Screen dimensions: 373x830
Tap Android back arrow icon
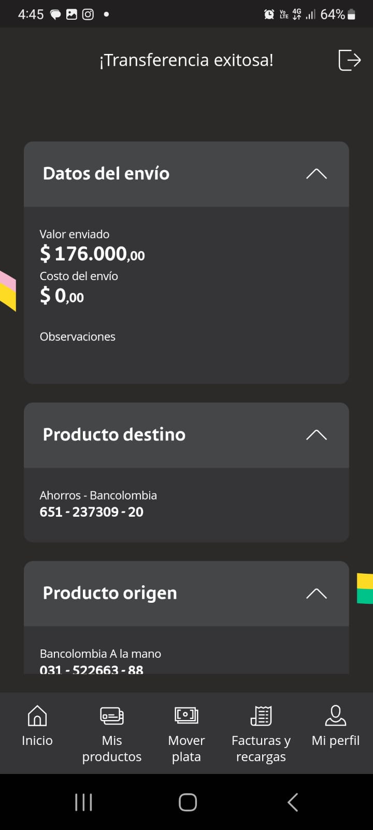(x=293, y=802)
